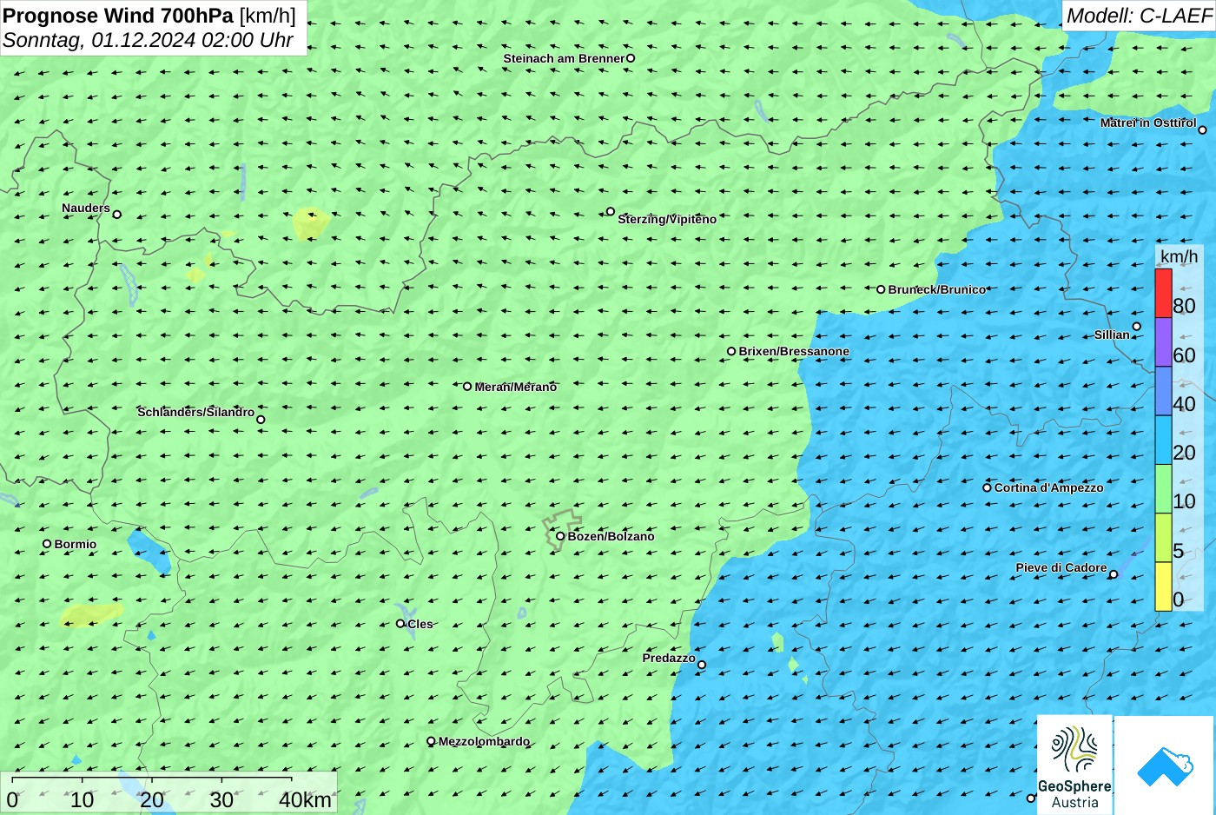
Task: Click the Cles city marker
Action: [400, 623]
